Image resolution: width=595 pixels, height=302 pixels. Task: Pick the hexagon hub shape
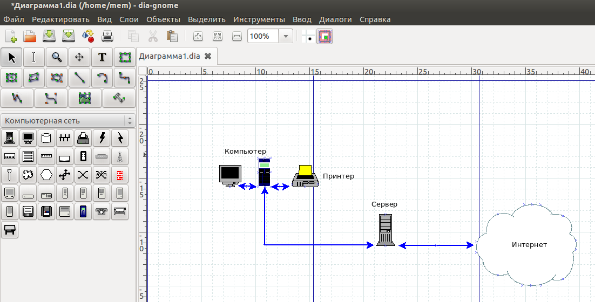[46, 175]
